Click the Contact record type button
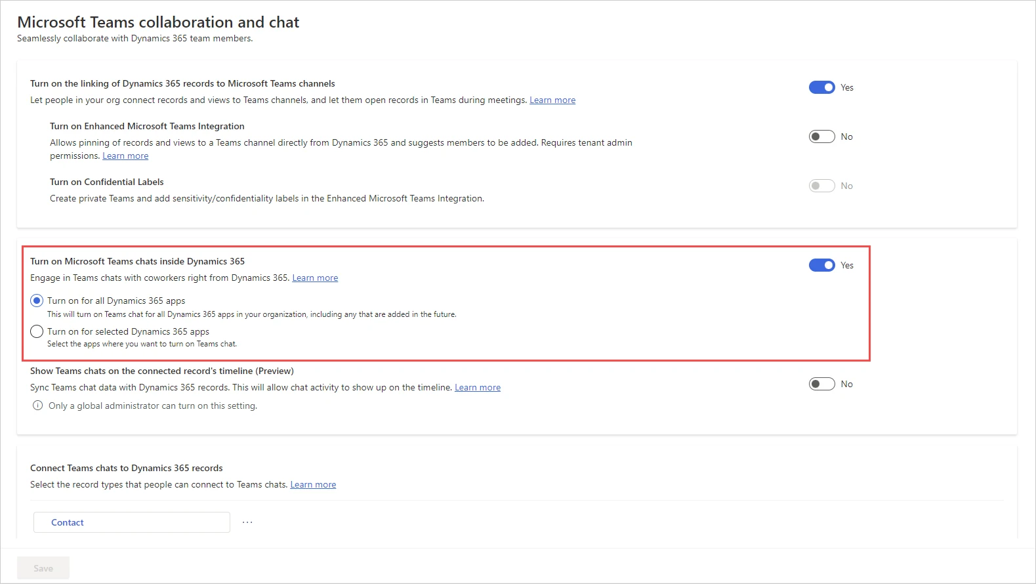Image resolution: width=1036 pixels, height=584 pixels. tap(132, 522)
